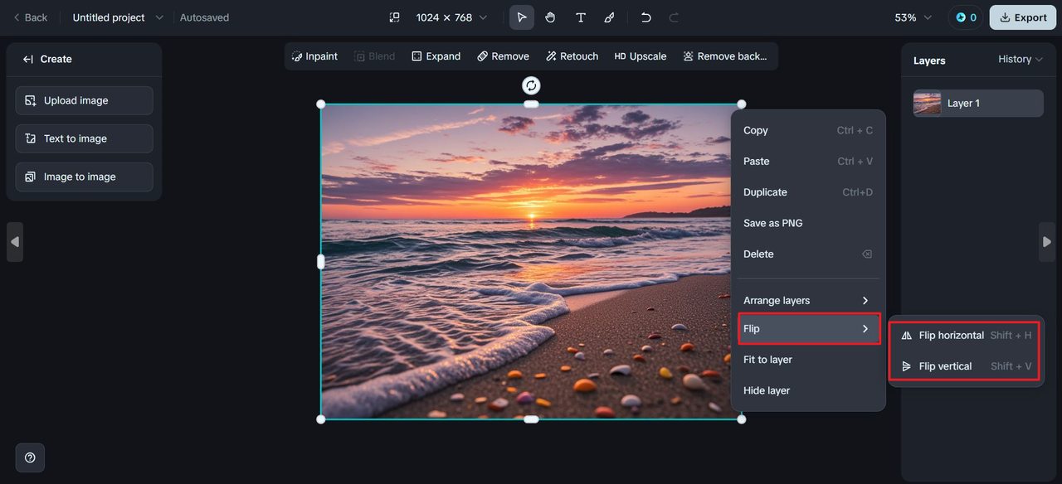Open the help question mark button
The width and height of the screenshot is (1062, 484).
click(x=30, y=457)
